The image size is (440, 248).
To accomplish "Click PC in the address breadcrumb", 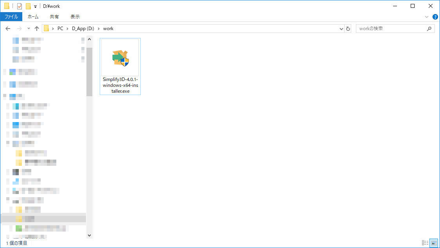I will tap(60, 29).
